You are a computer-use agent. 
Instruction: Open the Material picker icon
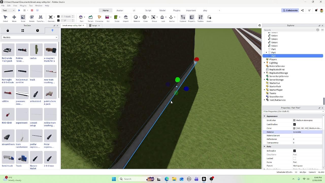click(x=136, y=17)
